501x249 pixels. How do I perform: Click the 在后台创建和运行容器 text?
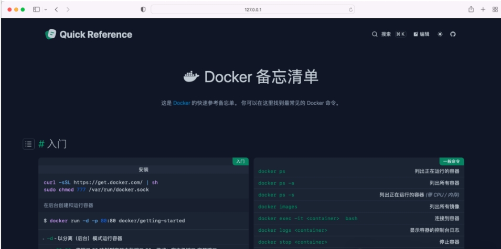68,206
